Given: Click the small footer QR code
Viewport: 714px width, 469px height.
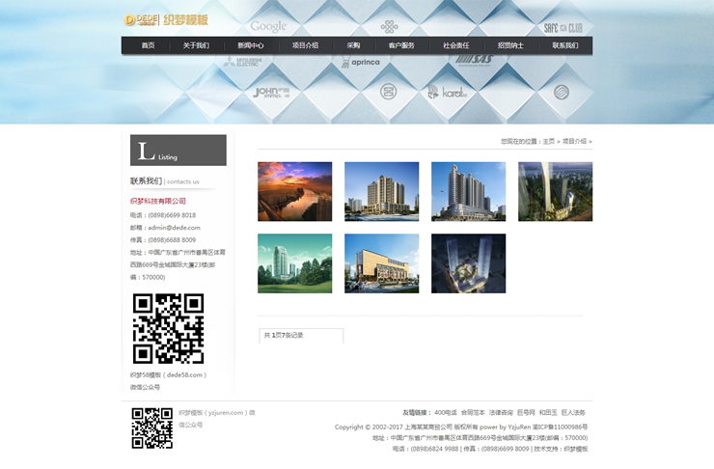Looking at the screenshot, I should 151,428.
